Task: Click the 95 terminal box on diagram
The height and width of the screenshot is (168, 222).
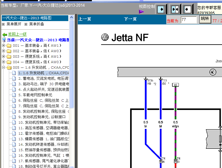Action: coord(175,85)
